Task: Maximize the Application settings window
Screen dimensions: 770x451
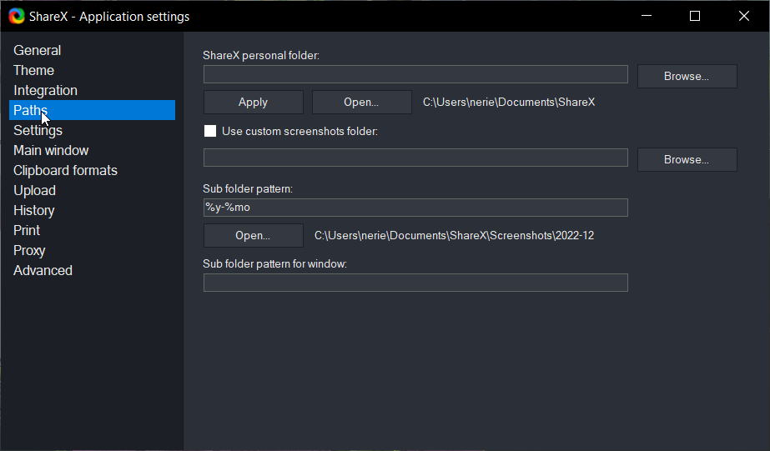Action: (x=695, y=16)
